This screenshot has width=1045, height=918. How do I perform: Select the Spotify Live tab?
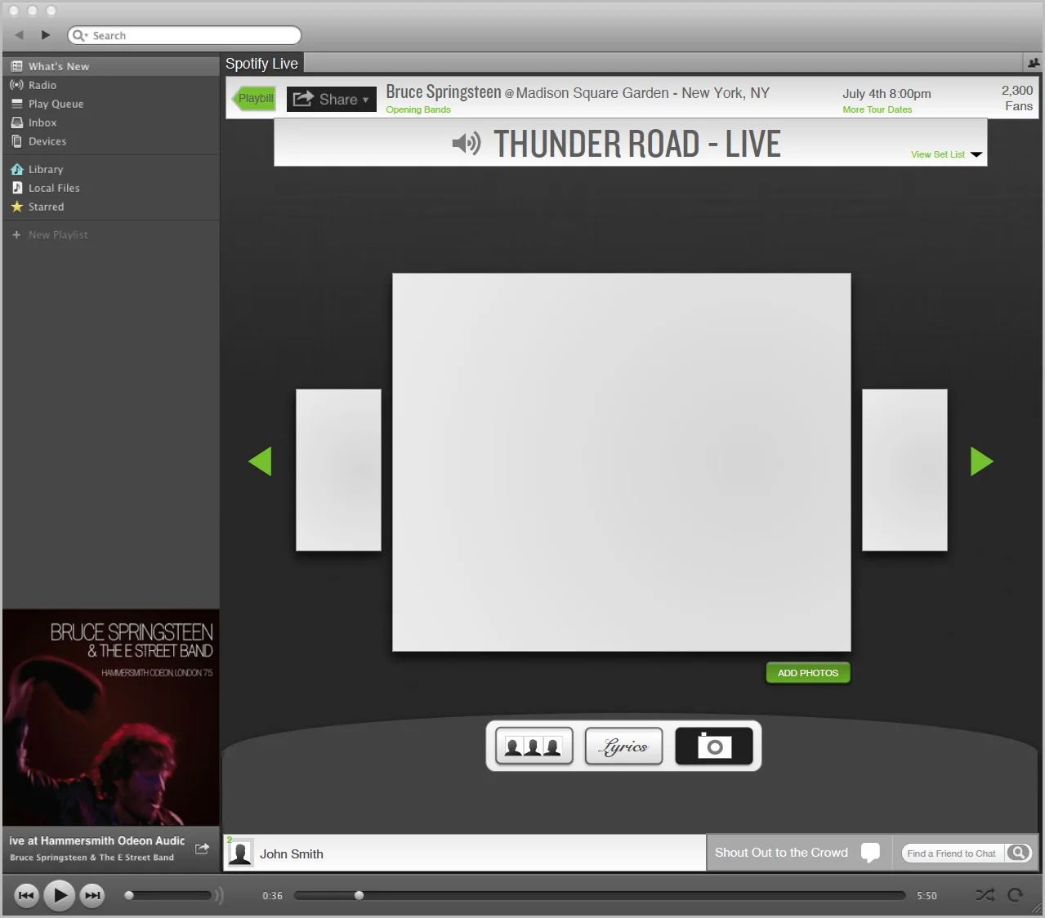pos(262,64)
